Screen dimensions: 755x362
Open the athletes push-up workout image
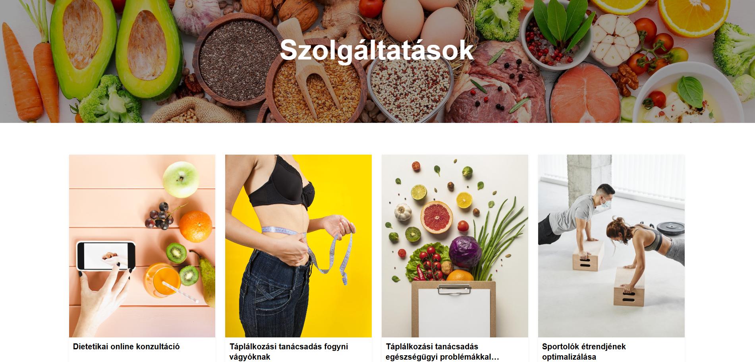coord(611,246)
